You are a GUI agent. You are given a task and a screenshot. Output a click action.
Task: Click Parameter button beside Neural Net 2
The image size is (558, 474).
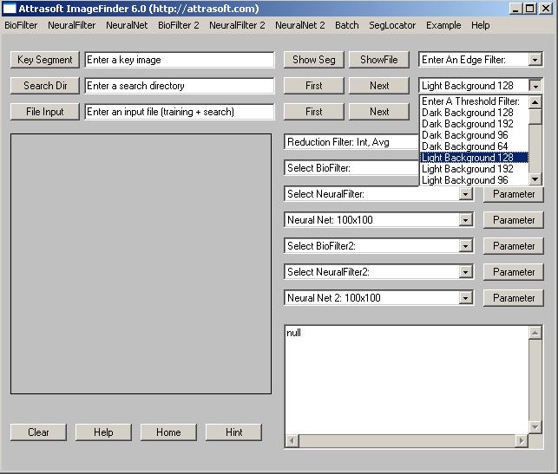click(x=514, y=298)
